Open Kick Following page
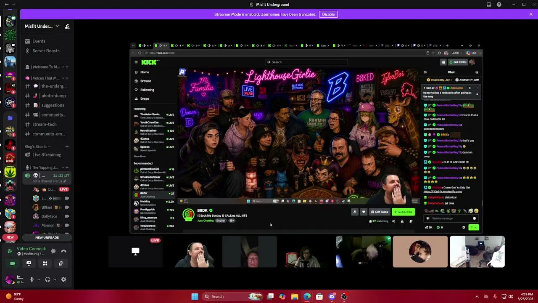This screenshot has width=538, height=303. 147,90
